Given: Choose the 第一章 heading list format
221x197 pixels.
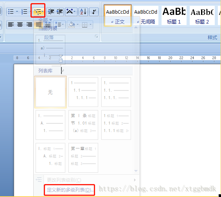Looking at the screenshot, I should [x=83, y=158].
